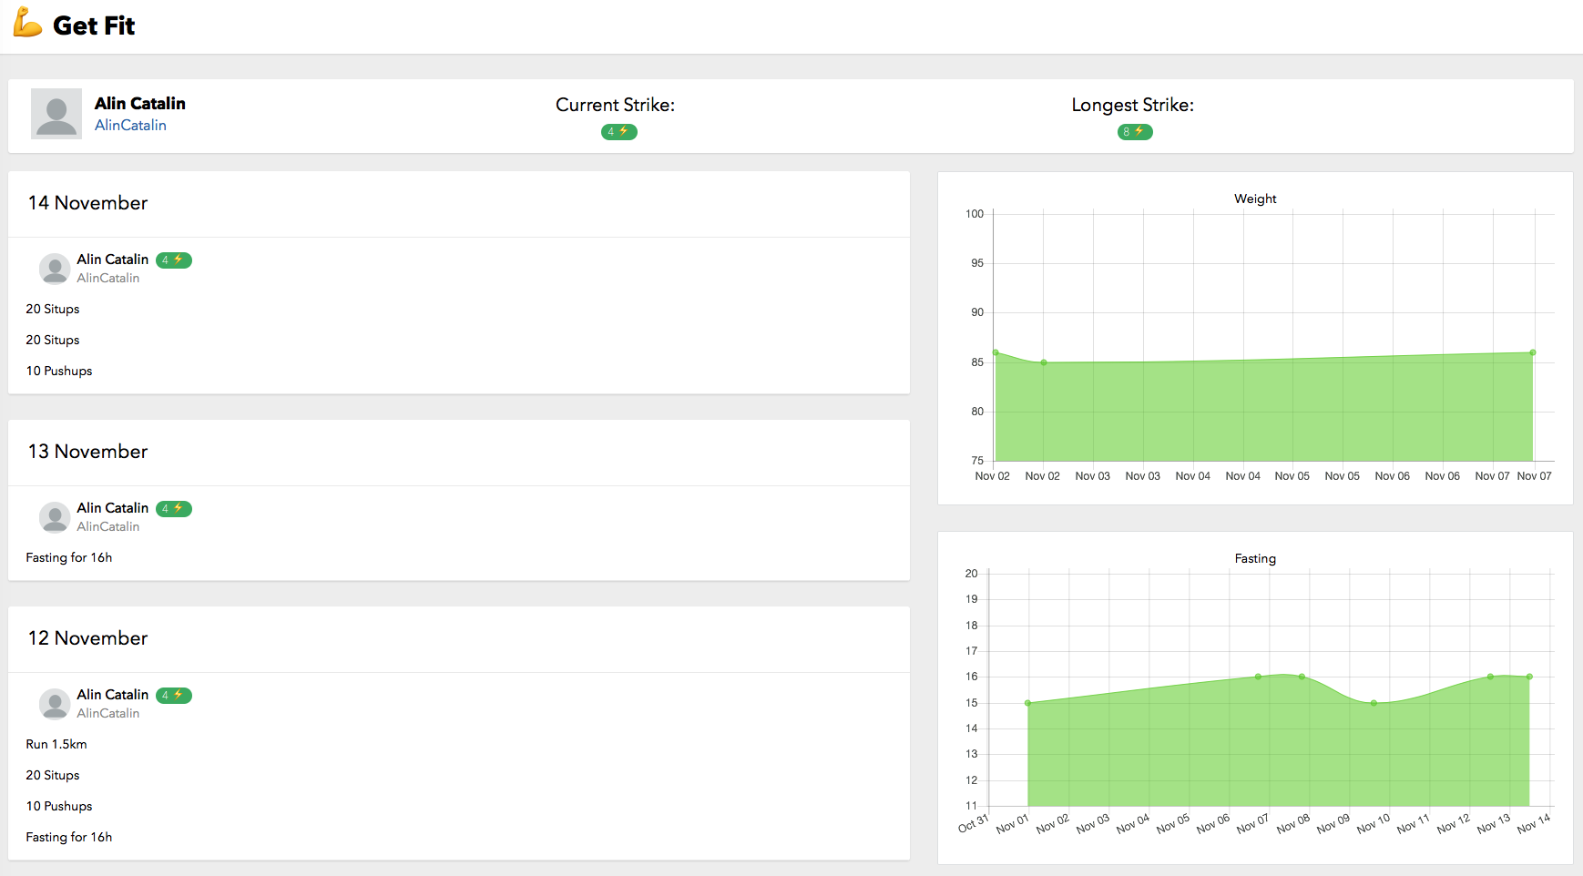Viewport: 1583px width, 876px height.
Task: Click the Fasting chart title
Action: [x=1255, y=558]
